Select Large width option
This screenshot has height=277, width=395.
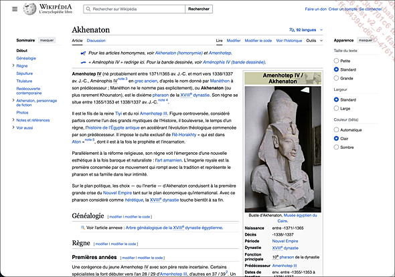[336, 109]
